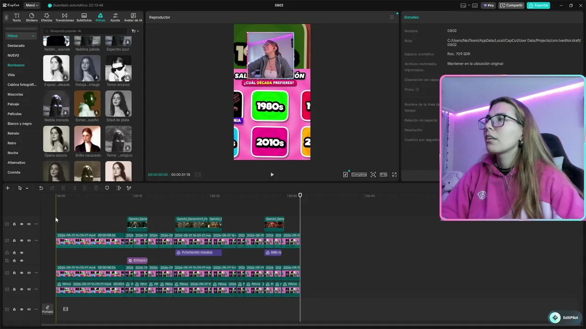586x329 pixels.
Task: Click the delete trash icon in timeline toolbar
Action: [x=96, y=188]
